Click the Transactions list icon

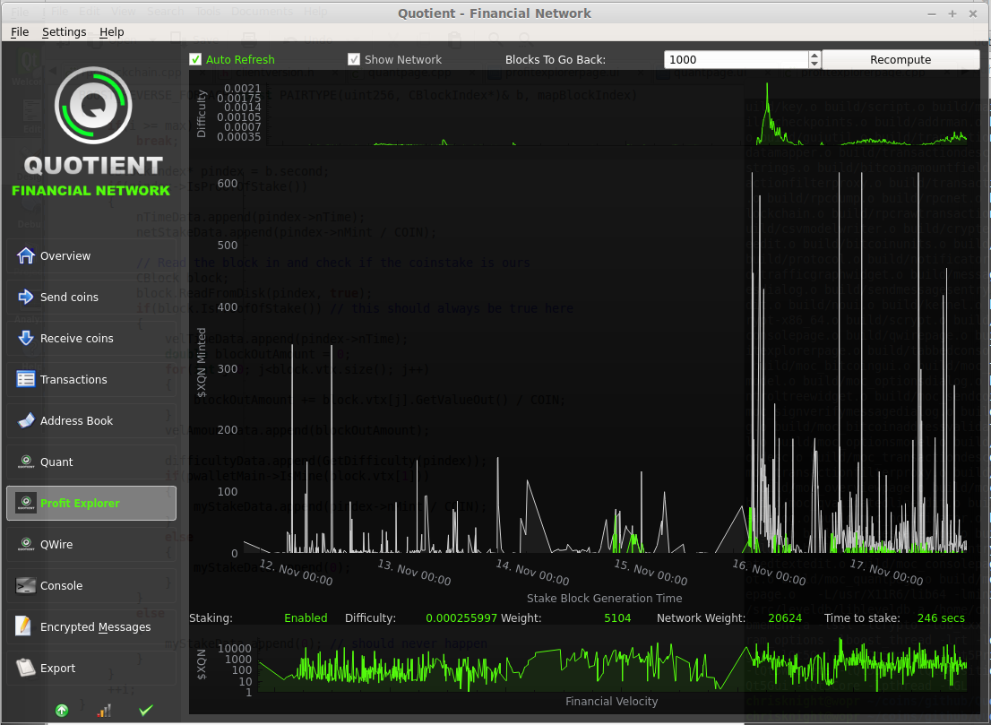26,379
